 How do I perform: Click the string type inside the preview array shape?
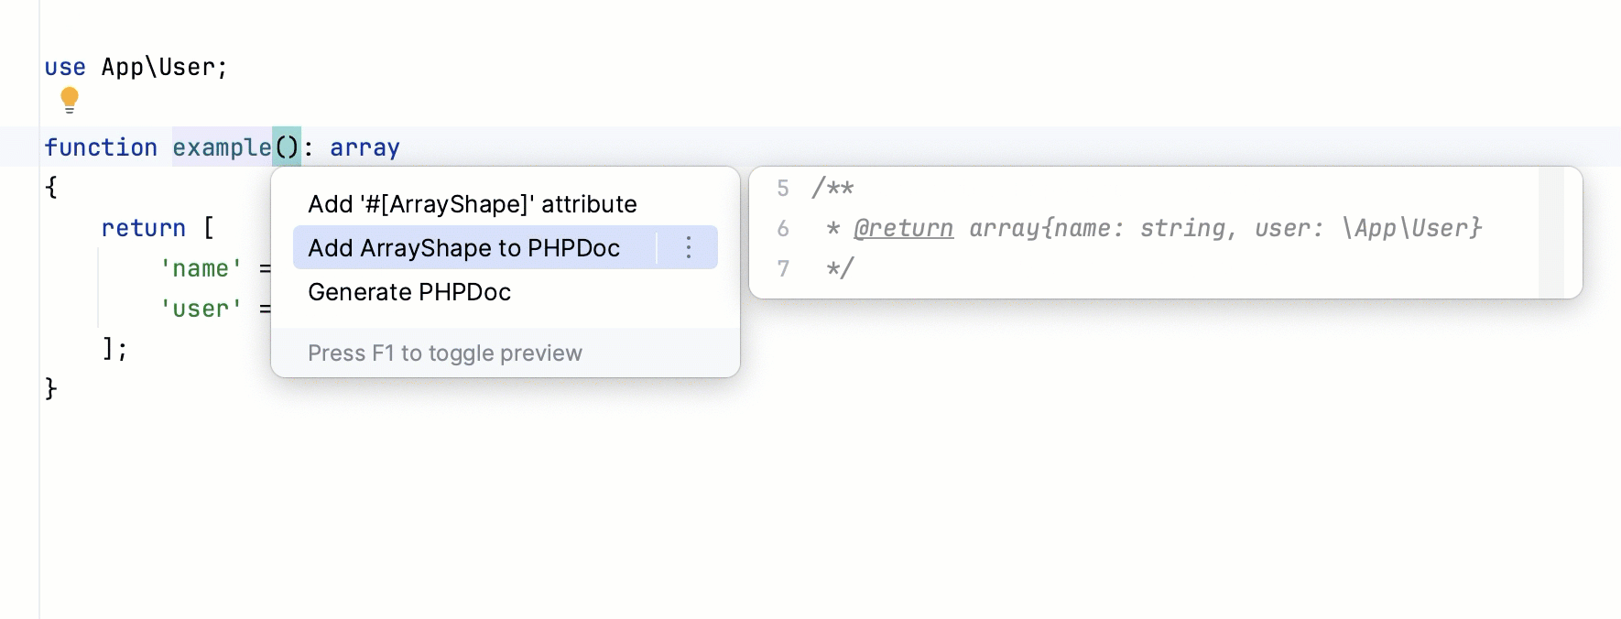click(1184, 228)
